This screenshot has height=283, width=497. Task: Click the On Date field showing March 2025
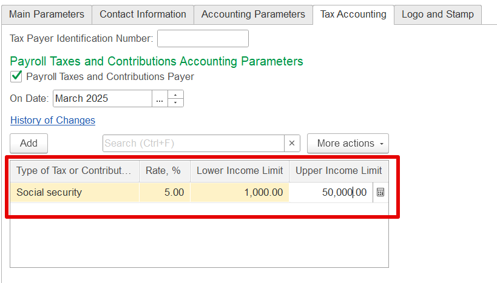[103, 99]
